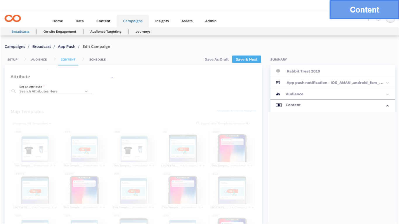Open the help question mark icon
This screenshot has width=399, height=224.
pyautogui.click(x=369, y=20)
